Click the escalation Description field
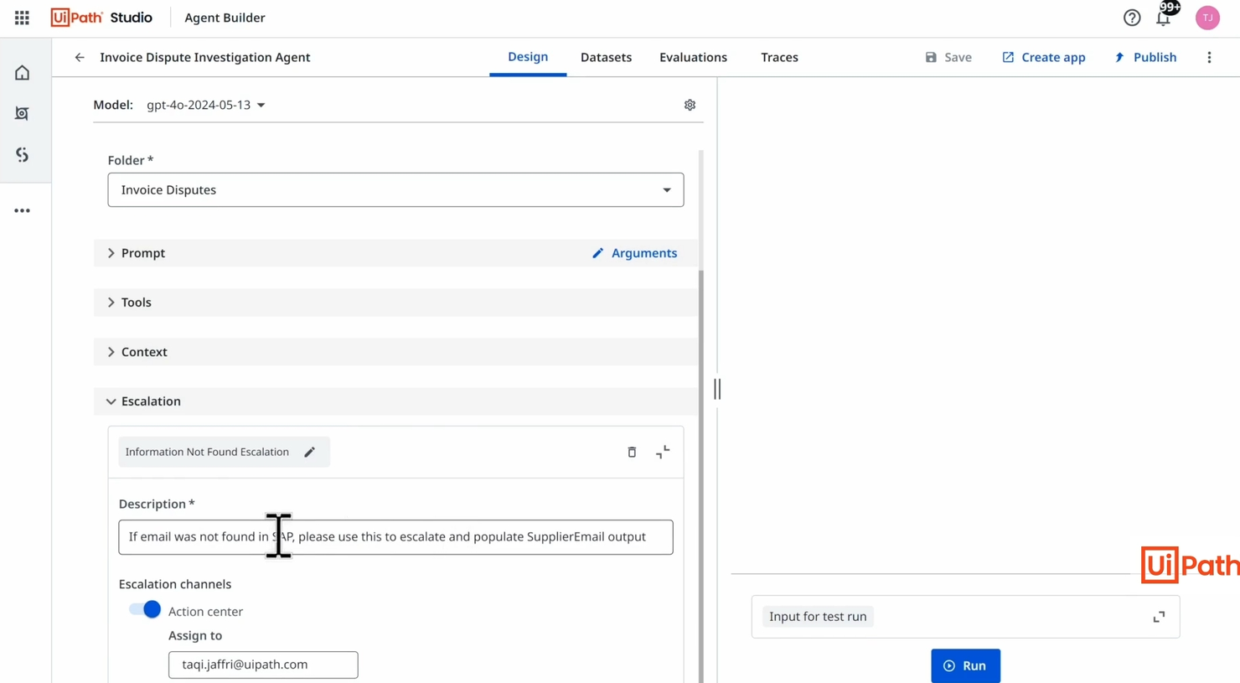This screenshot has width=1240, height=683. tap(395, 537)
